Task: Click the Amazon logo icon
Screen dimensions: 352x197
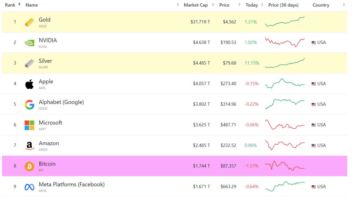Action: coord(29,146)
